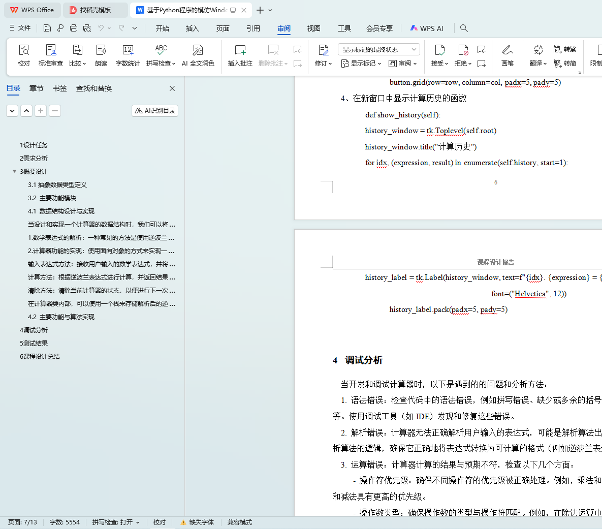
Task: Insert a comment with 插入批注
Action: [240, 50]
